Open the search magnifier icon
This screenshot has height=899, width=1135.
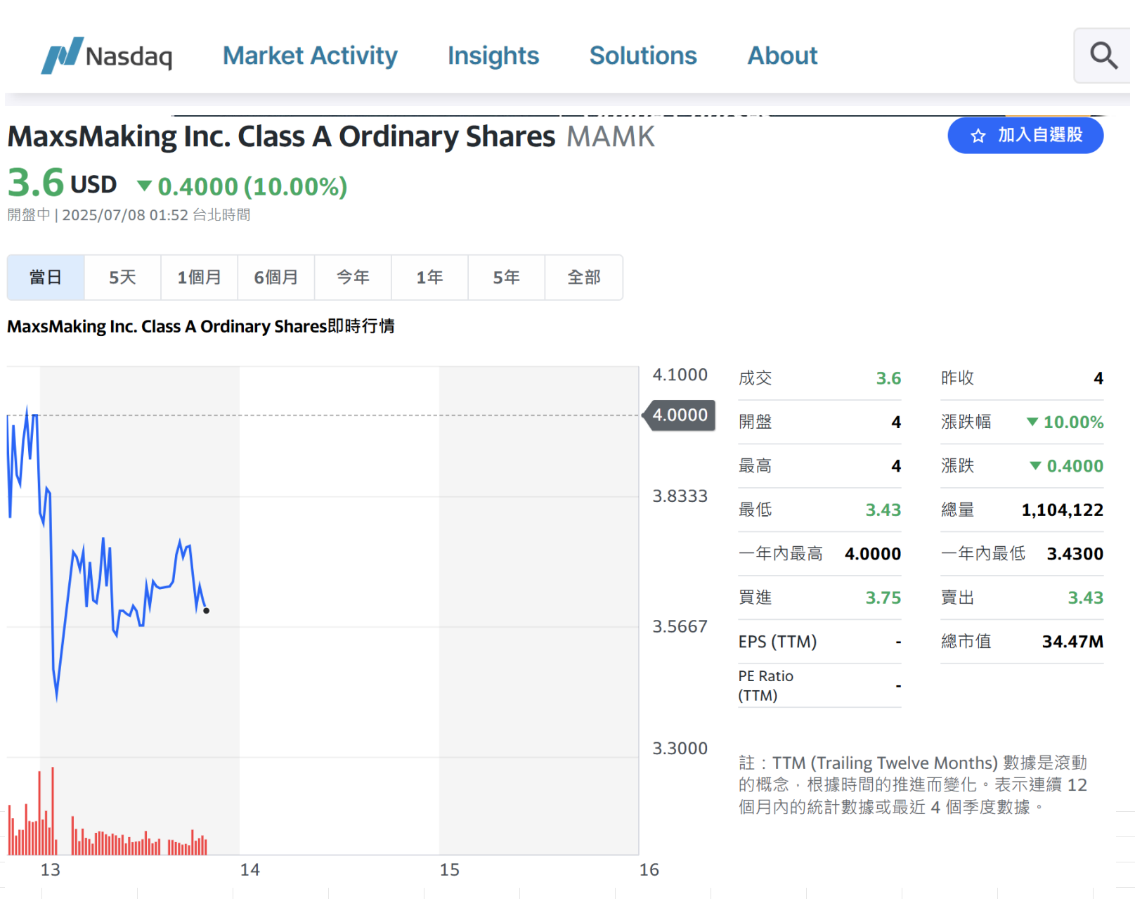(x=1103, y=56)
